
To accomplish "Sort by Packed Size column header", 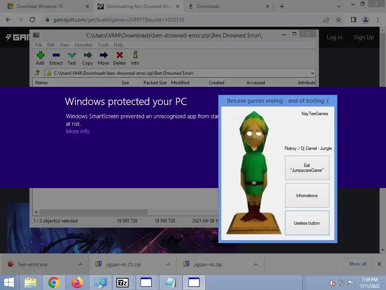I will tap(155, 83).
